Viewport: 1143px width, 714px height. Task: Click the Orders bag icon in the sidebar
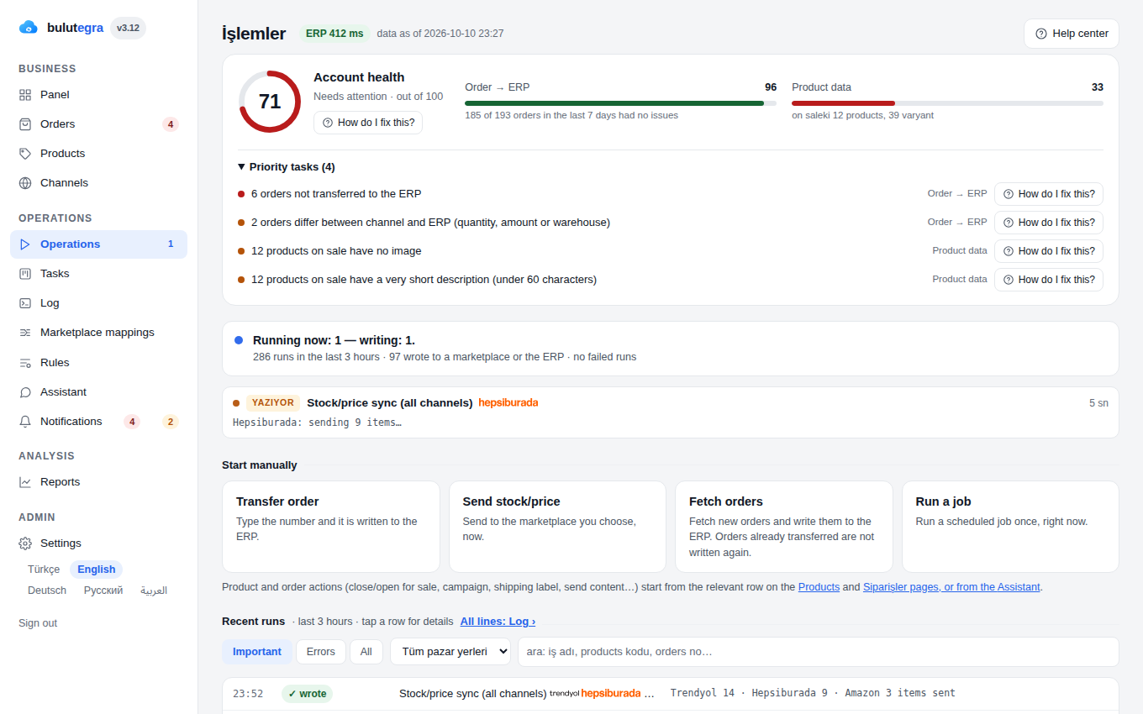25,124
